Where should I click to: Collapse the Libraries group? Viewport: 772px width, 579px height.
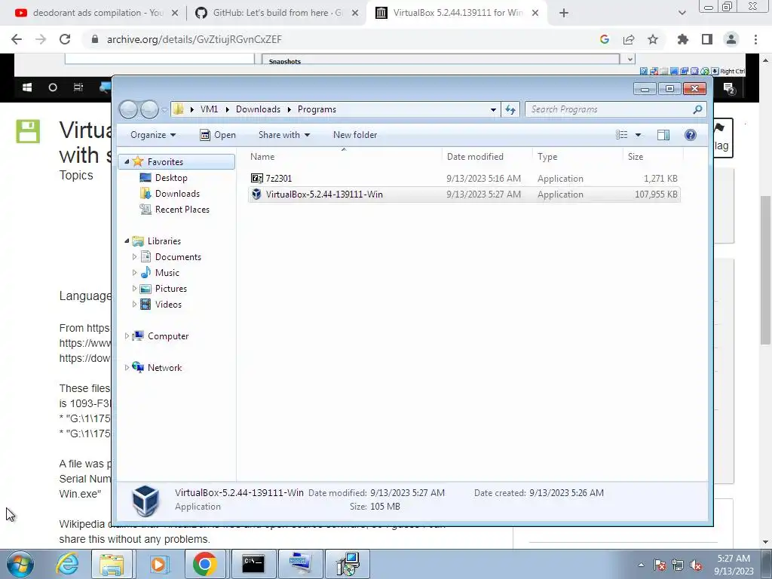pyautogui.click(x=127, y=241)
